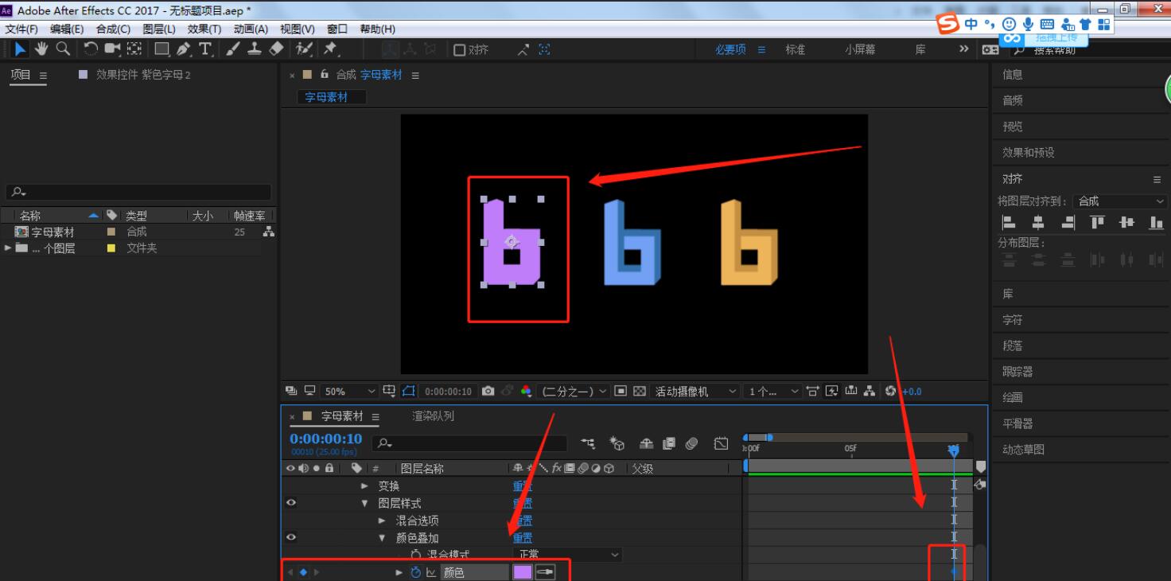Open the 正常 blending mode dropdown
1171x581 pixels.
(567, 555)
